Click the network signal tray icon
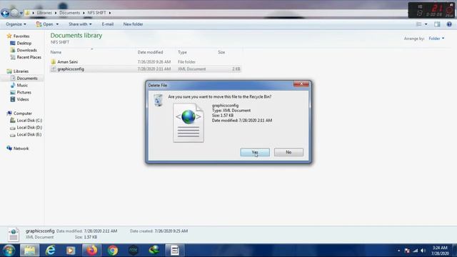457x257 pixels. tap(416, 251)
